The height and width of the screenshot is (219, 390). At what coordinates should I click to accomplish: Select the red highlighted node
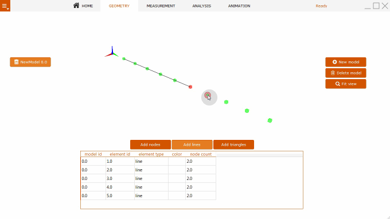pyautogui.click(x=190, y=87)
